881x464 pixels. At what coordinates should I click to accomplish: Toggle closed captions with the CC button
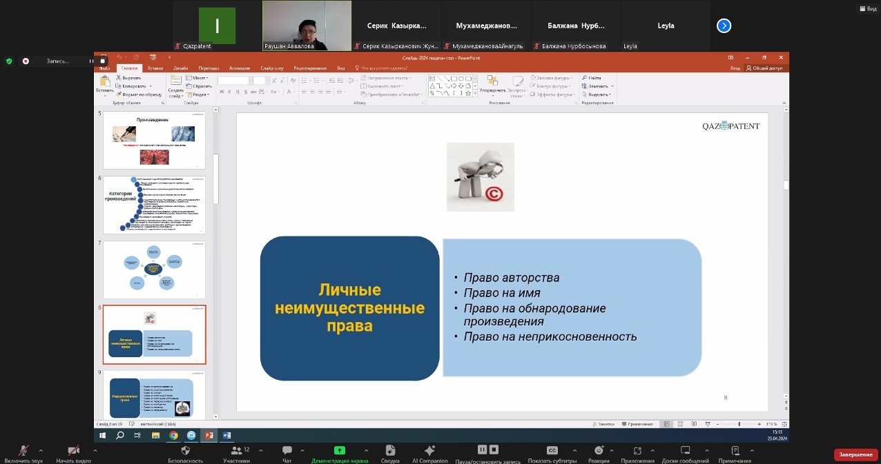point(552,451)
